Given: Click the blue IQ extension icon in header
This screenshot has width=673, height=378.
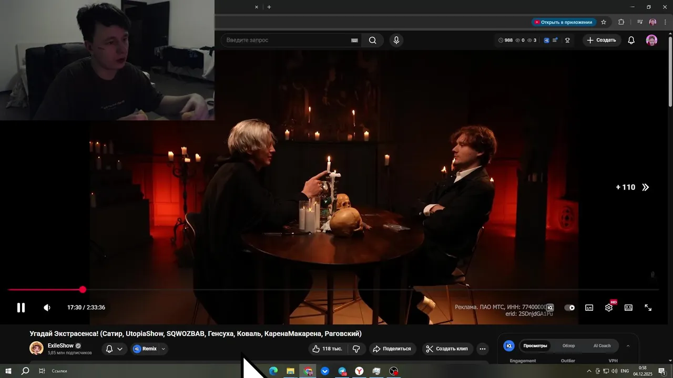Looking at the screenshot, I should (x=547, y=40).
